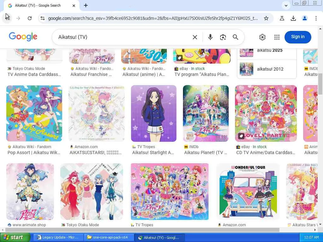Reload the current page
This screenshot has height=242, width=323.
pyautogui.click(x=30, y=18)
